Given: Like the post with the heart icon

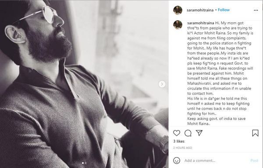Looking at the screenshot, I should pos(177,133).
